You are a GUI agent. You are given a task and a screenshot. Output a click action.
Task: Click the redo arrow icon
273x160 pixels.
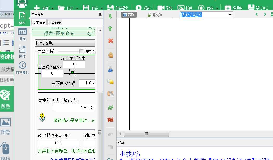click(110, 147)
